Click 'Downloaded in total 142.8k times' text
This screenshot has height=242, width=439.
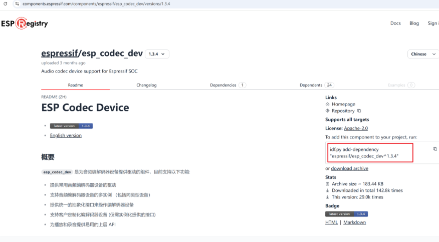coord(367,190)
